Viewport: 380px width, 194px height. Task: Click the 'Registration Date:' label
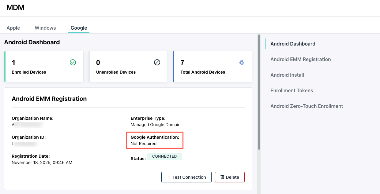coord(31,156)
